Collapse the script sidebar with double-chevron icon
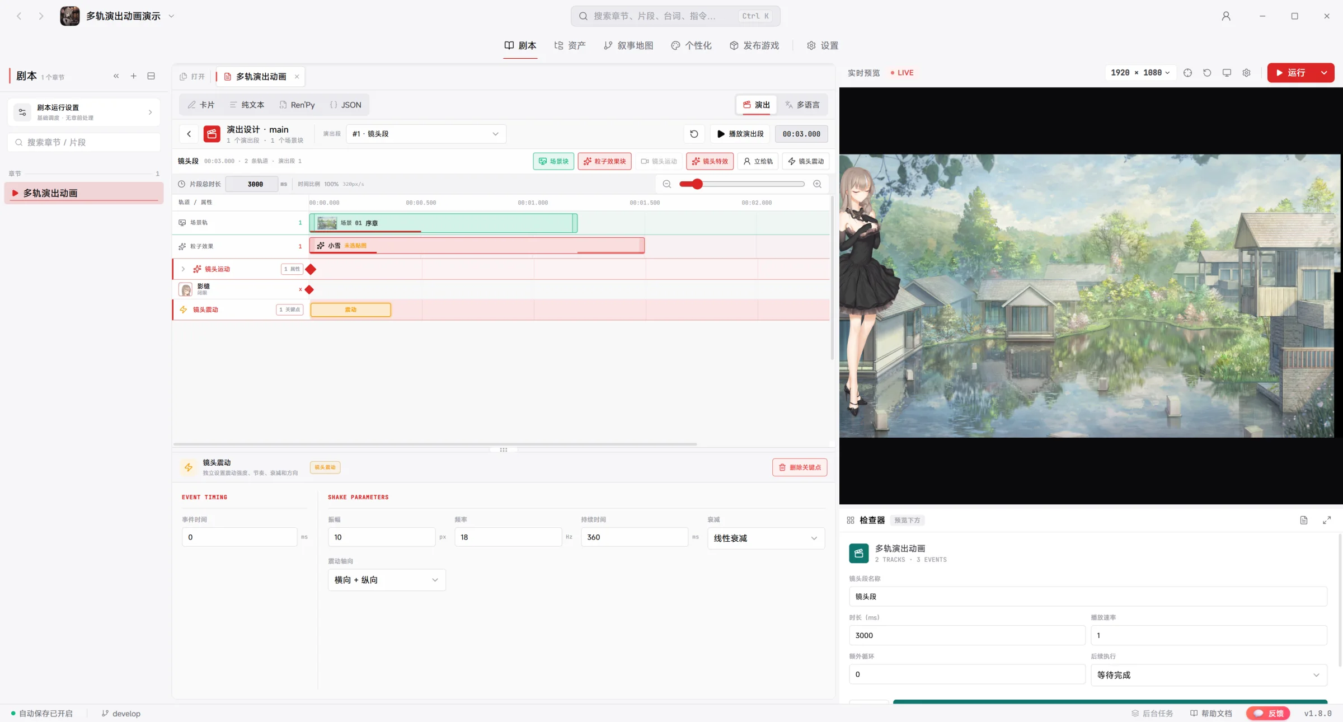This screenshot has height=722, width=1343. point(116,76)
